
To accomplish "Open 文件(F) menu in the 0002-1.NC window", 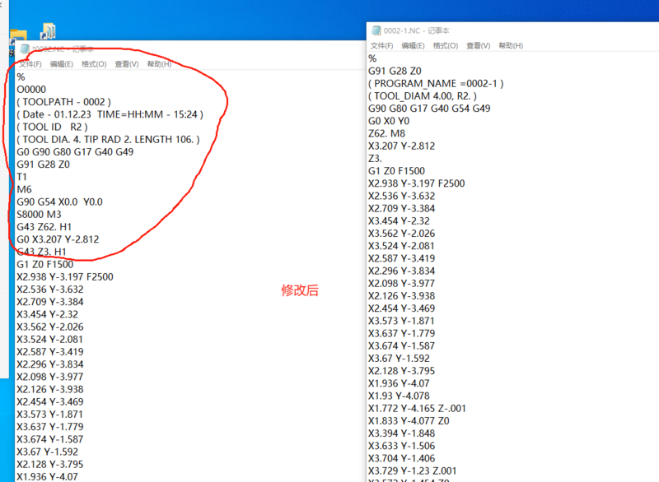I will point(381,46).
